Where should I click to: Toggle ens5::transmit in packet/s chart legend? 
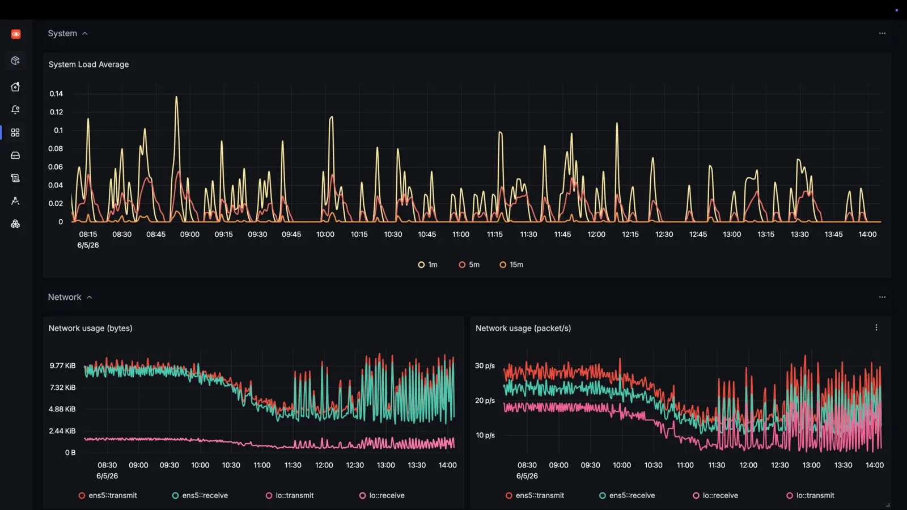click(535, 495)
